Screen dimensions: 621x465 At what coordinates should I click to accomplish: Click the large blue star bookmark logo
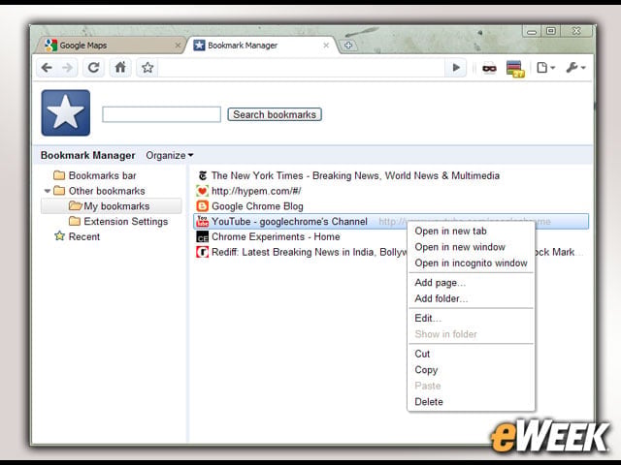point(66,112)
